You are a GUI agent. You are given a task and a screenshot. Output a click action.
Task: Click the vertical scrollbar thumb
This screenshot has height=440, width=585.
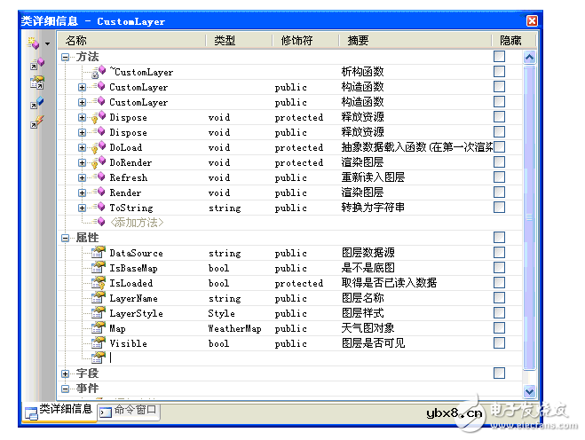pyautogui.click(x=529, y=217)
